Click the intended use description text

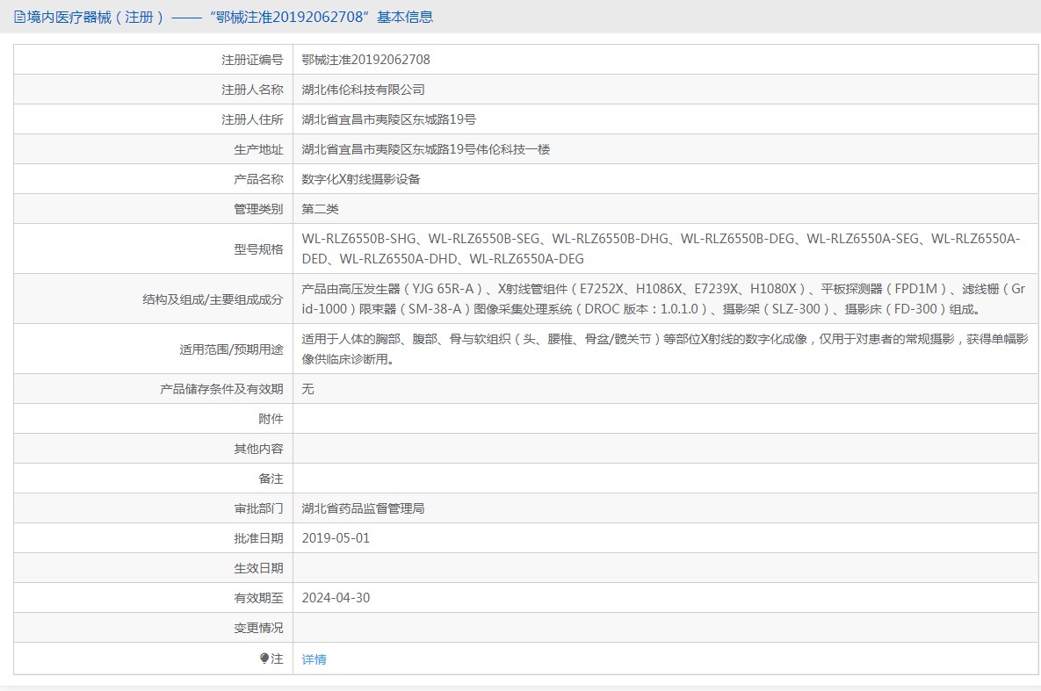coord(663,349)
